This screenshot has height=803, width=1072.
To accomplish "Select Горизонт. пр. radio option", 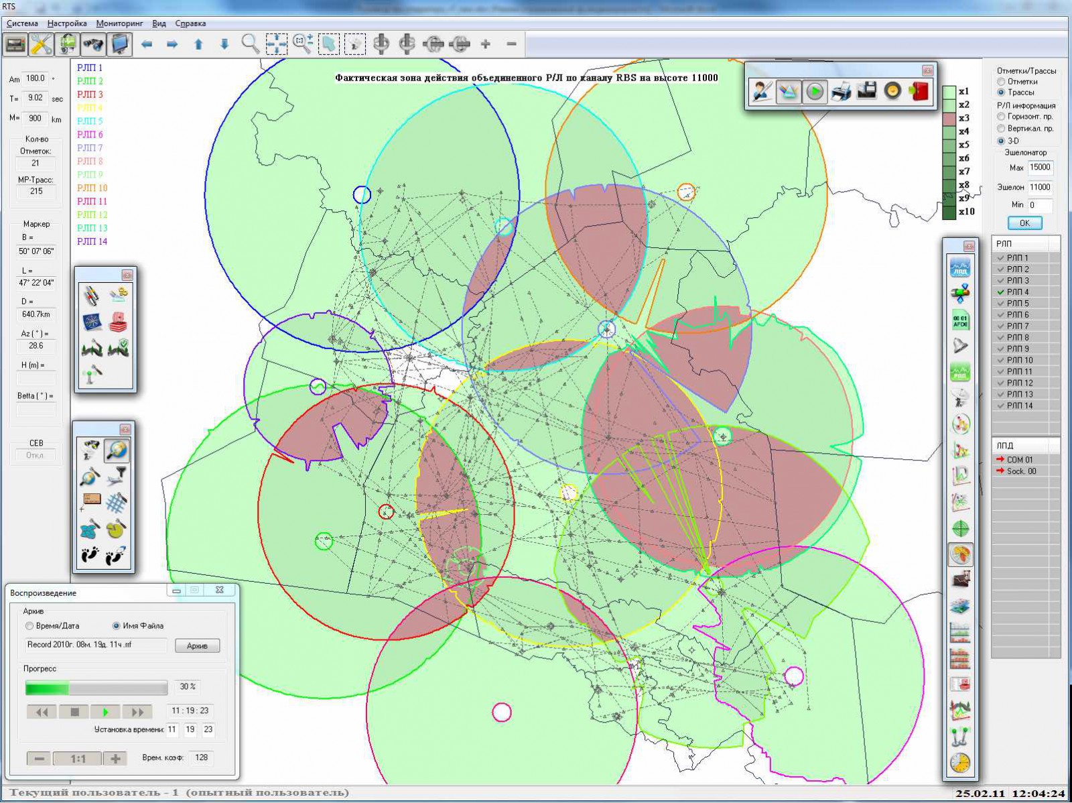I will 1002,117.
